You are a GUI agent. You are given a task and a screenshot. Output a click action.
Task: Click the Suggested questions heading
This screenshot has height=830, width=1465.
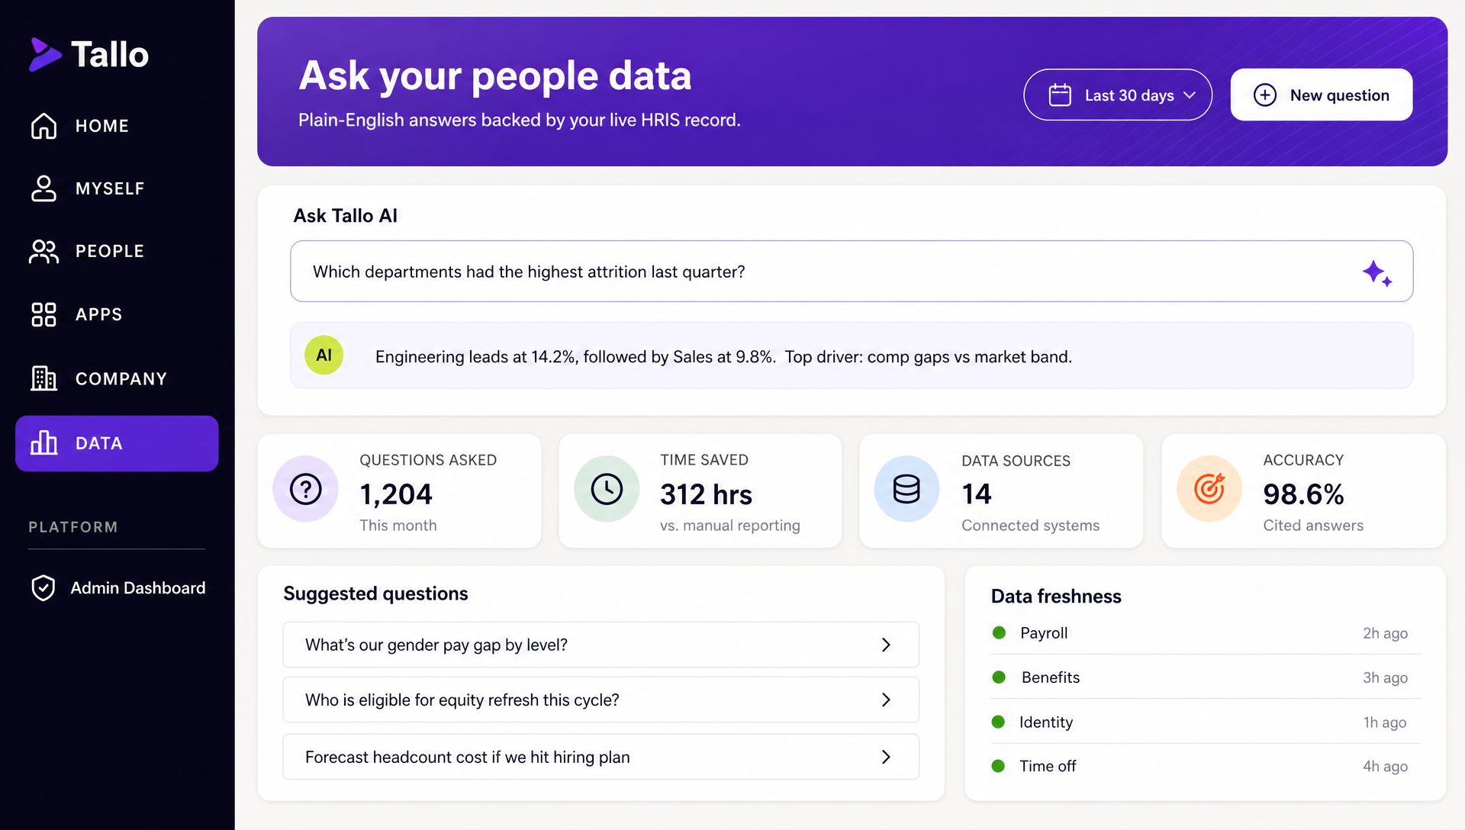[x=375, y=594]
